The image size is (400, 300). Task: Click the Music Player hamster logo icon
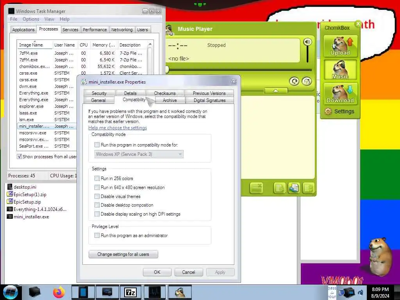(170, 30)
